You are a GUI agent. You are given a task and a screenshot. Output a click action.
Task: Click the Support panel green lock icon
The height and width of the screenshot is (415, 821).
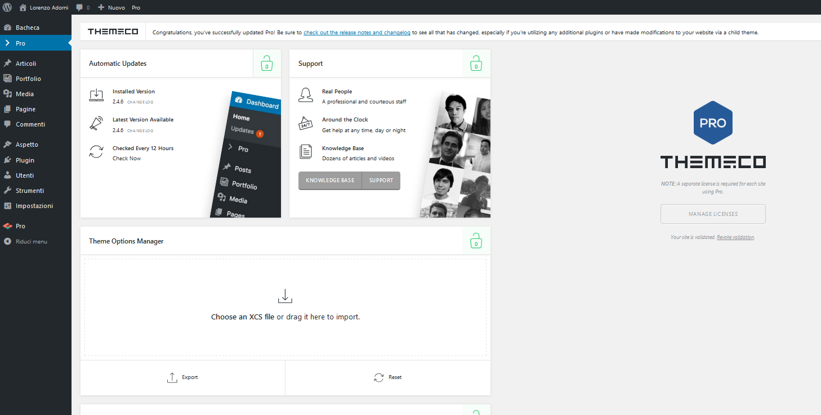476,64
